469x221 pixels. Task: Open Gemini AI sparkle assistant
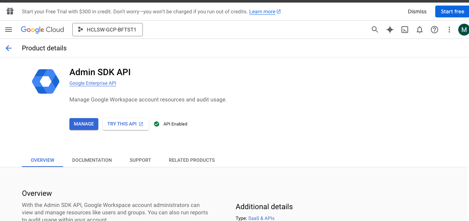[390, 30]
